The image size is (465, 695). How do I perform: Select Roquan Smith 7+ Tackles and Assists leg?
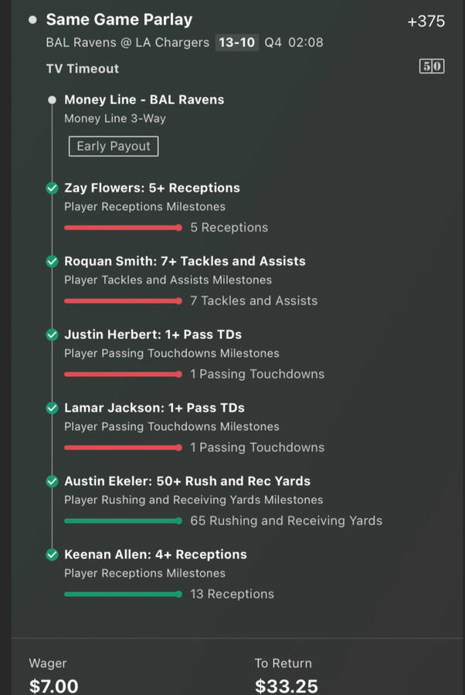(x=185, y=262)
